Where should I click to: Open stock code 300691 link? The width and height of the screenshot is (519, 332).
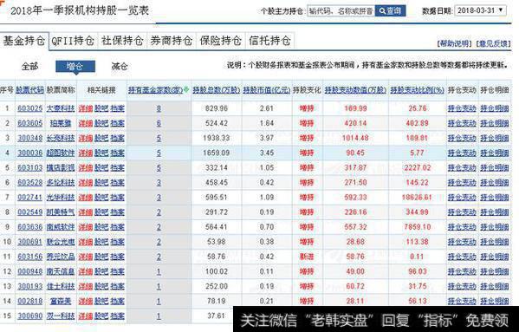(x=29, y=242)
